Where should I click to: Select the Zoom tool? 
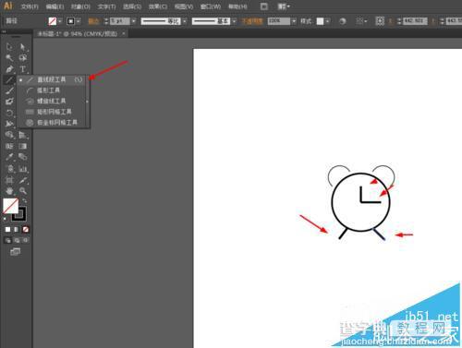[x=22, y=191]
